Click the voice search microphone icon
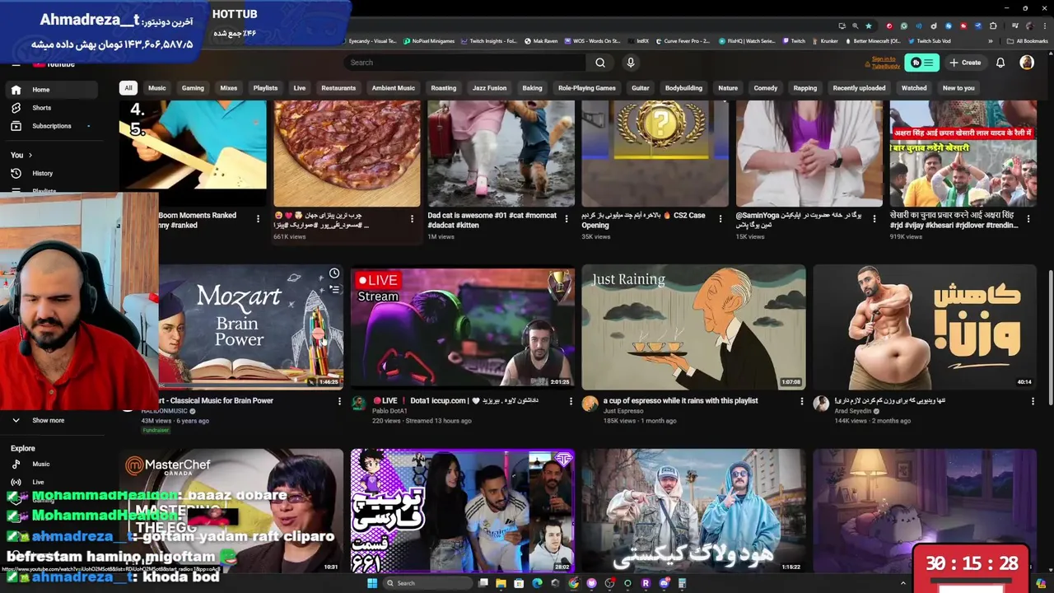 630,63
